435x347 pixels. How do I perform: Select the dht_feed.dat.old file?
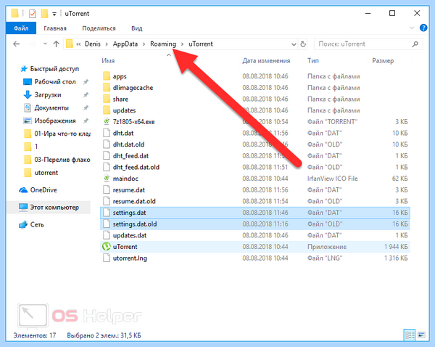[136, 167]
